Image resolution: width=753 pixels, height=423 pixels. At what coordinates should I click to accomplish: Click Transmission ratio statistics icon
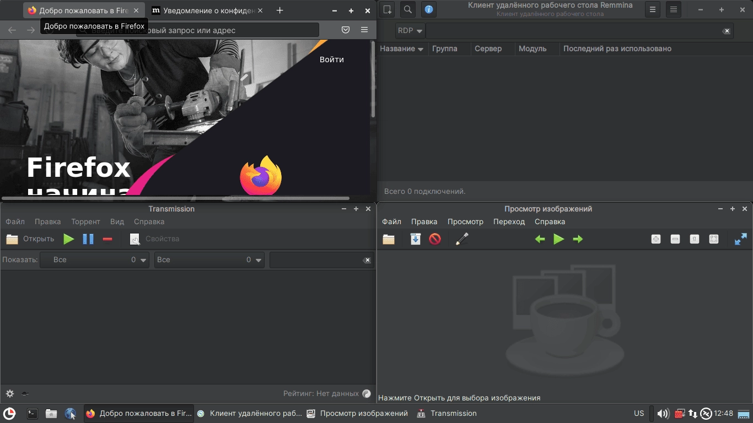click(x=367, y=394)
